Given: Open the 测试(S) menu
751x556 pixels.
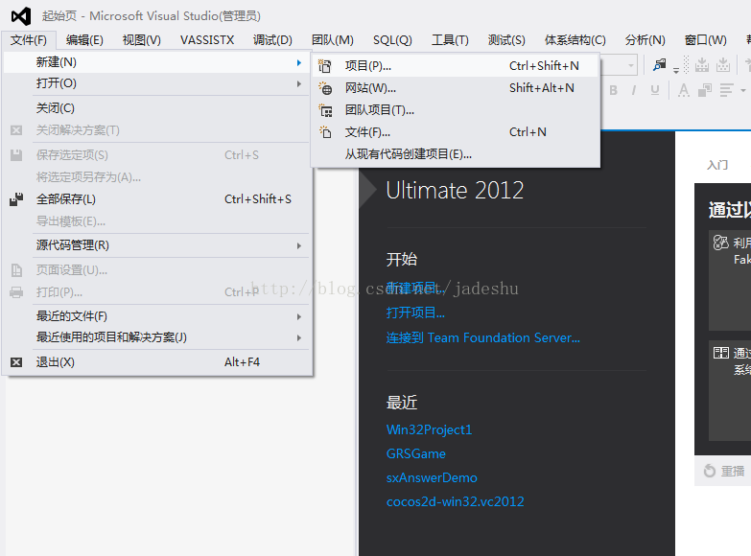Looking at the screenshot, I should pos(506,39).
